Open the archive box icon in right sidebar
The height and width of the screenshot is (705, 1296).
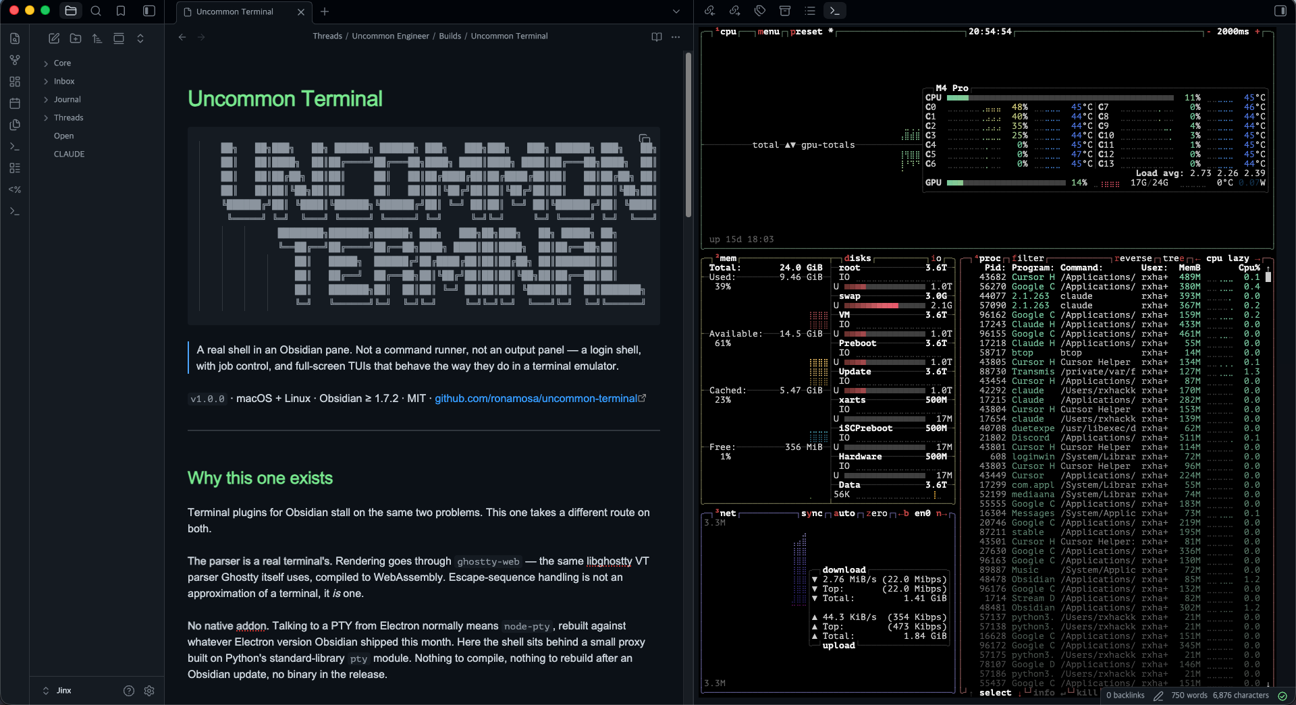click(x=784, y=11)
